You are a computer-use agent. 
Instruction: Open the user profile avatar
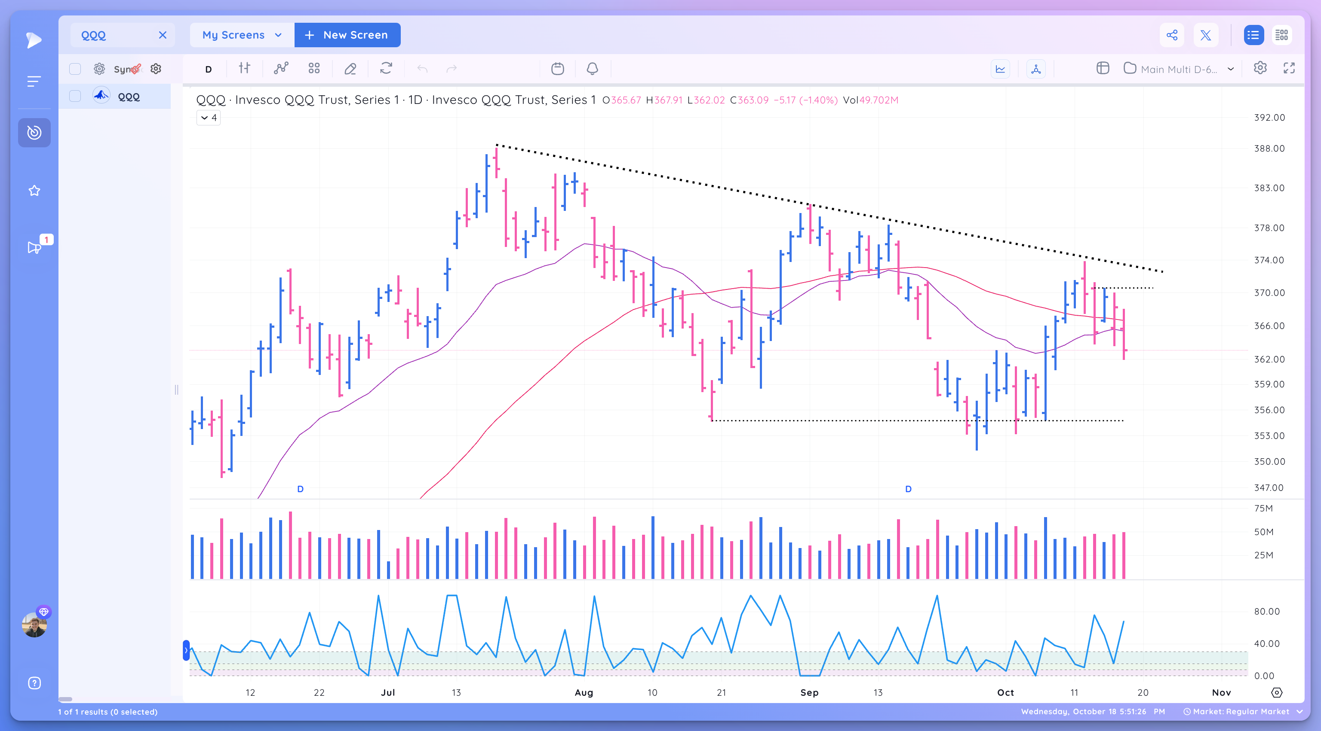click(34, 624)
